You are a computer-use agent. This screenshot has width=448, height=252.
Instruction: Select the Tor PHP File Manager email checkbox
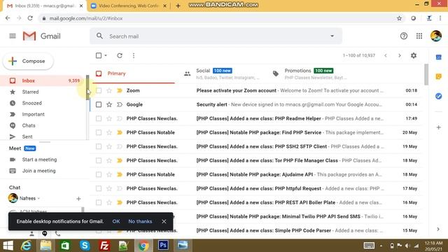point(99,160)
